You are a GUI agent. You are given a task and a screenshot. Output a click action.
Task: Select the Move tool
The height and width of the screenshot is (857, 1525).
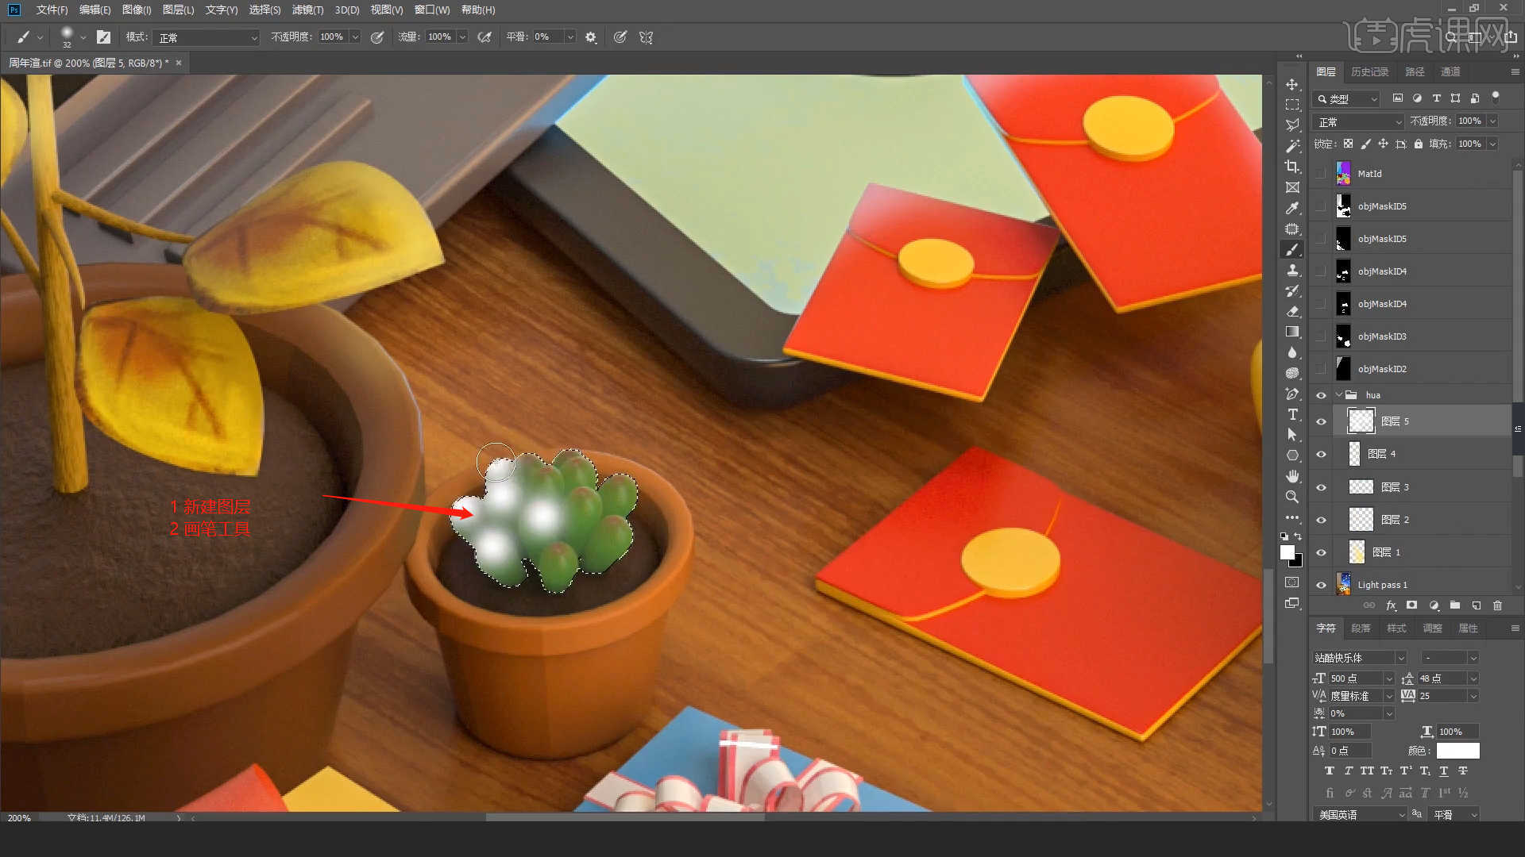(1292, 85)
